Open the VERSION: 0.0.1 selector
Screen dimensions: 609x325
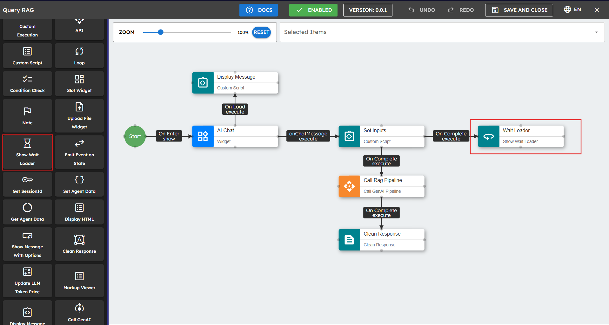368,10
